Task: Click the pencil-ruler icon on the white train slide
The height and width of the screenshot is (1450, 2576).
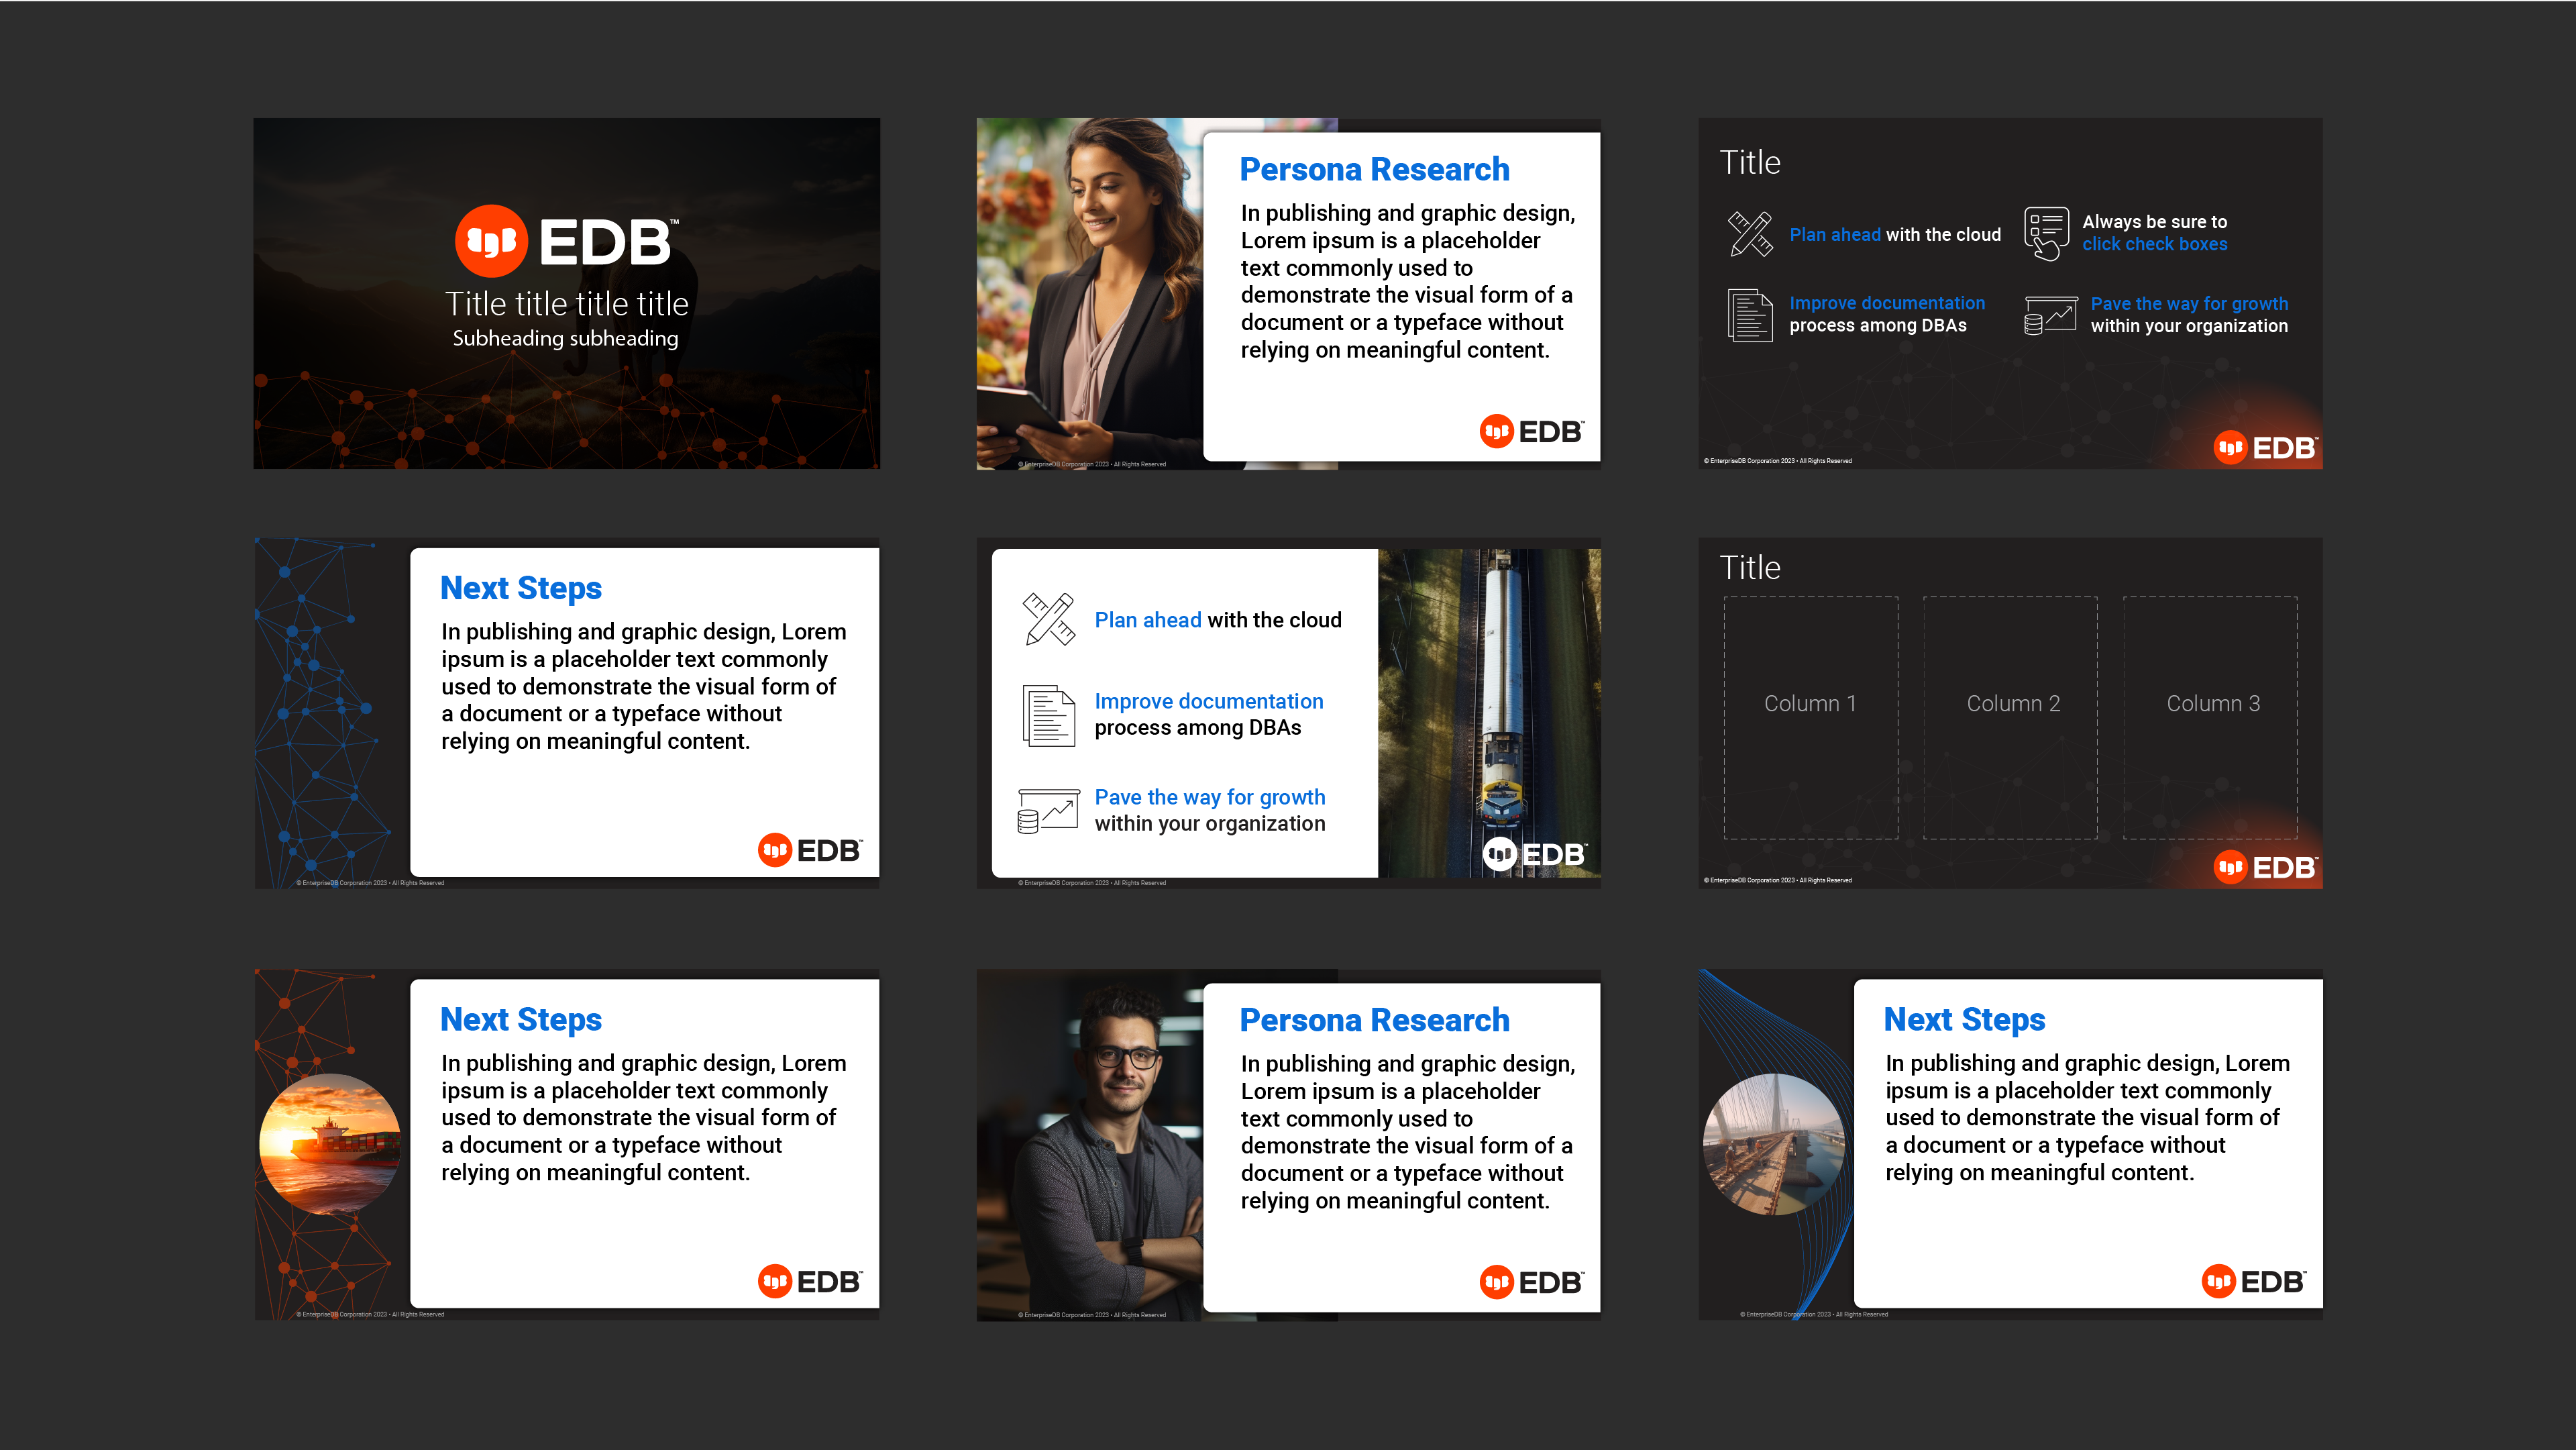Action: 1048,619
